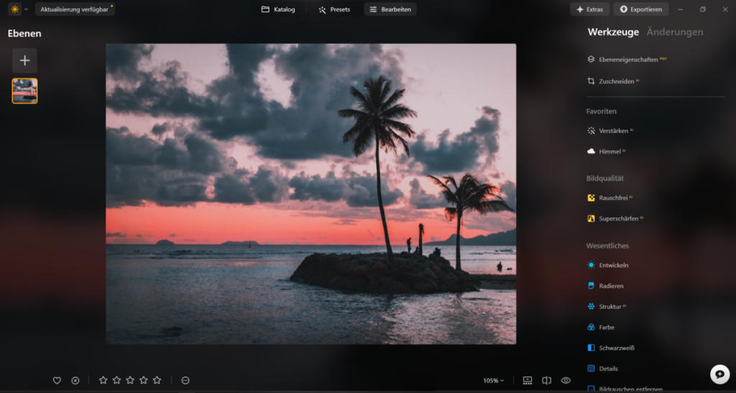
Task: Toggle the filmstrip view icon
Action: [x=528, y=380]
